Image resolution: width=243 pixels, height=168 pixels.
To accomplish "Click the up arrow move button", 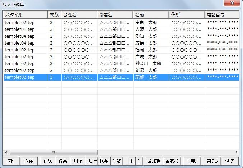I will [139, 161].
